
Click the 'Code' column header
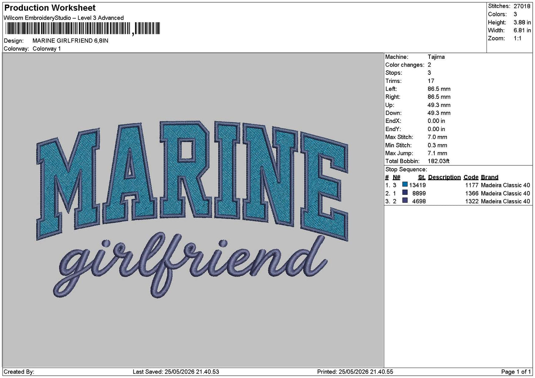471,177
